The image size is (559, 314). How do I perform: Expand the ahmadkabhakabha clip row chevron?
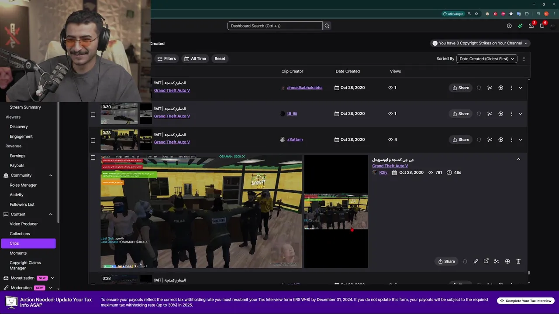(521, 88)
